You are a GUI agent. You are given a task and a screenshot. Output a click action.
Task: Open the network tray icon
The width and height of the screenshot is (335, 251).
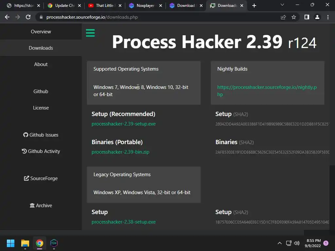click(x=289, y=243)
